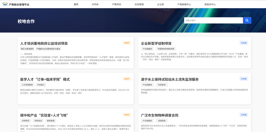Select the 科学研究 tag
Image resolution: width=266 pixels, height=132 pixels.
coord(26,121)
